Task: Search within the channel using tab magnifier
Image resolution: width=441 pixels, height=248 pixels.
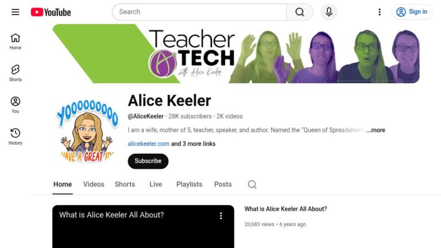Action: pyautogui.click(x=252, y=184)
